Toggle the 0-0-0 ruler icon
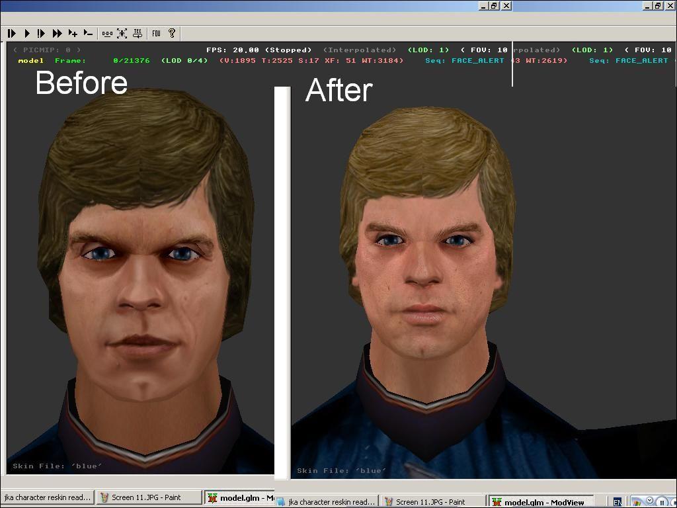Image resolution: width=677 pixels, height=508 pixels. [x=107, y=33]
